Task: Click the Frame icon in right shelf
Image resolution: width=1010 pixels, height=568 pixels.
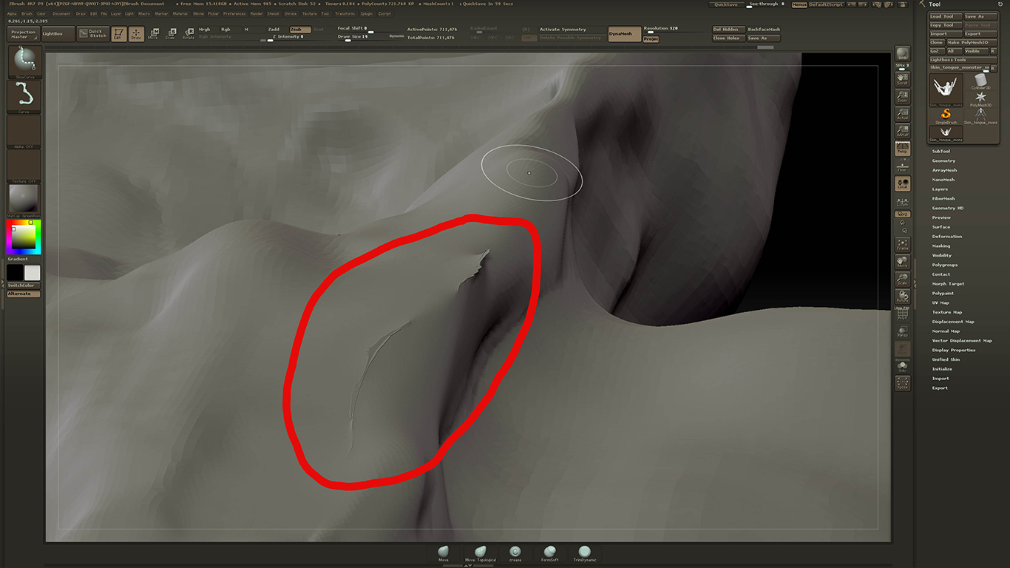Action: [x=902, y=244]
